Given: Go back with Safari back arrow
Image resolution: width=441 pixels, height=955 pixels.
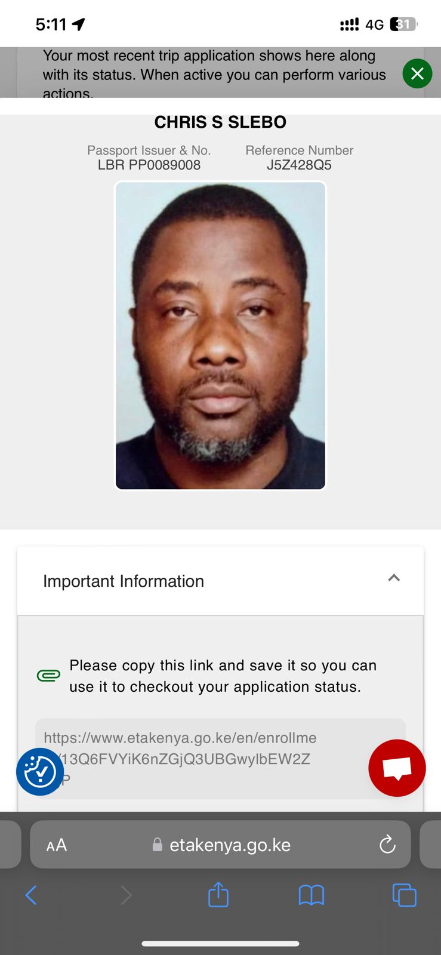Looking at the screenshot, I should point(31,895).
